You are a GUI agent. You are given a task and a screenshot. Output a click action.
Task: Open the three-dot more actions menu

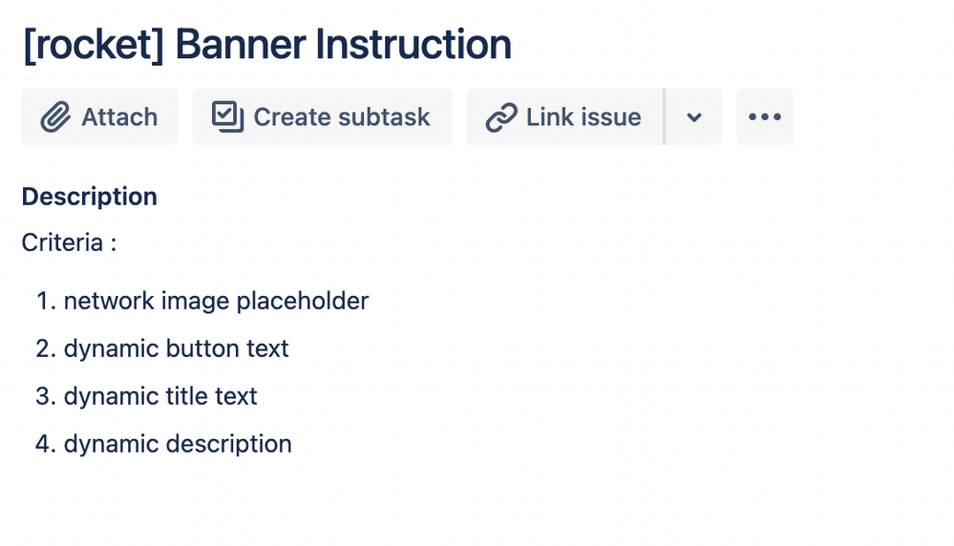coord(765,116)
